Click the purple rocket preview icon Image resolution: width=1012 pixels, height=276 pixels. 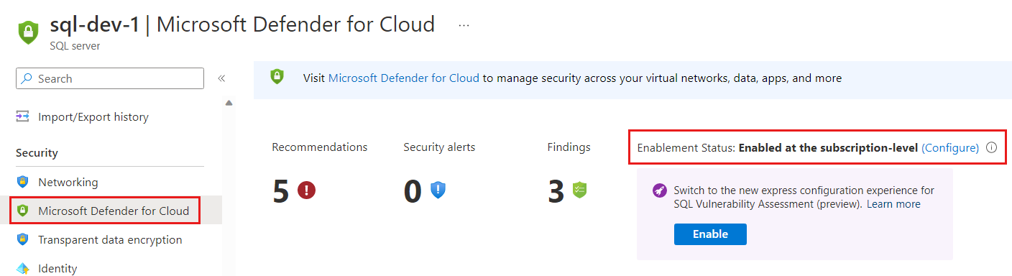click(x=659, y=190)
